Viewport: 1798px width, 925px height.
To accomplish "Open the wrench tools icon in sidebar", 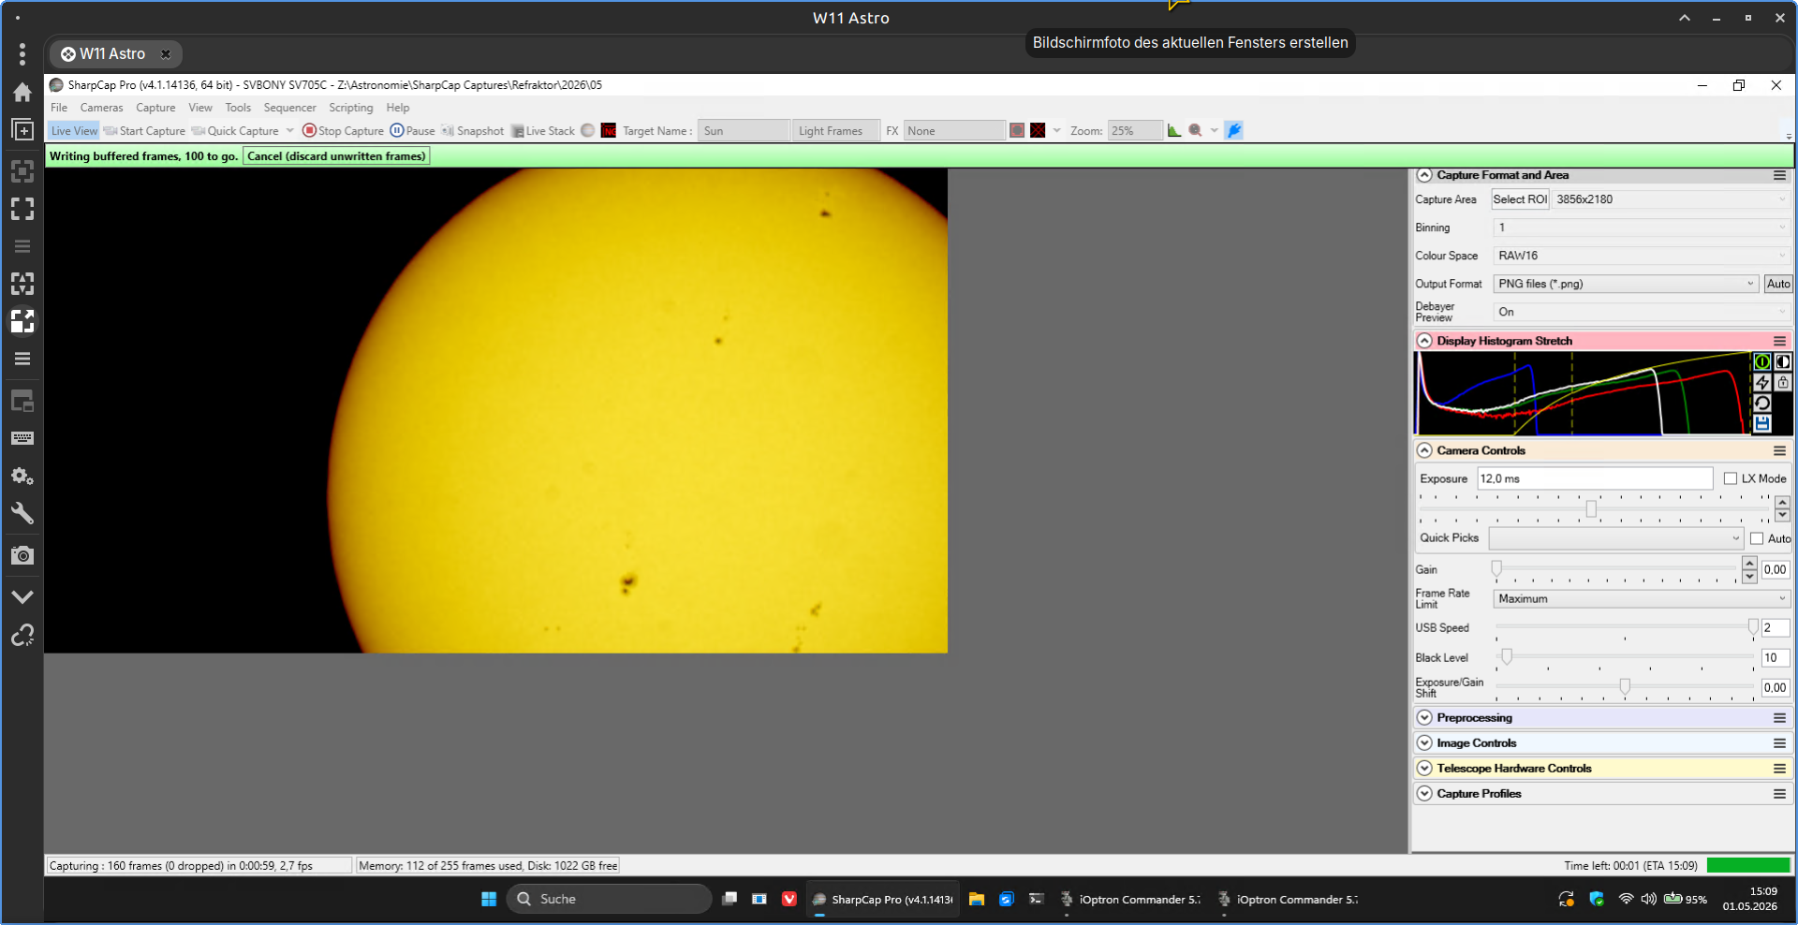I will coord(22,513).
